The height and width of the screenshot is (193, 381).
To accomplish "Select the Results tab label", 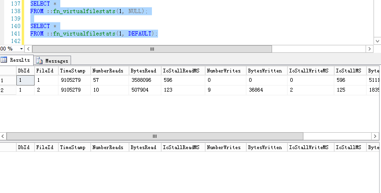I will (20, 60).
